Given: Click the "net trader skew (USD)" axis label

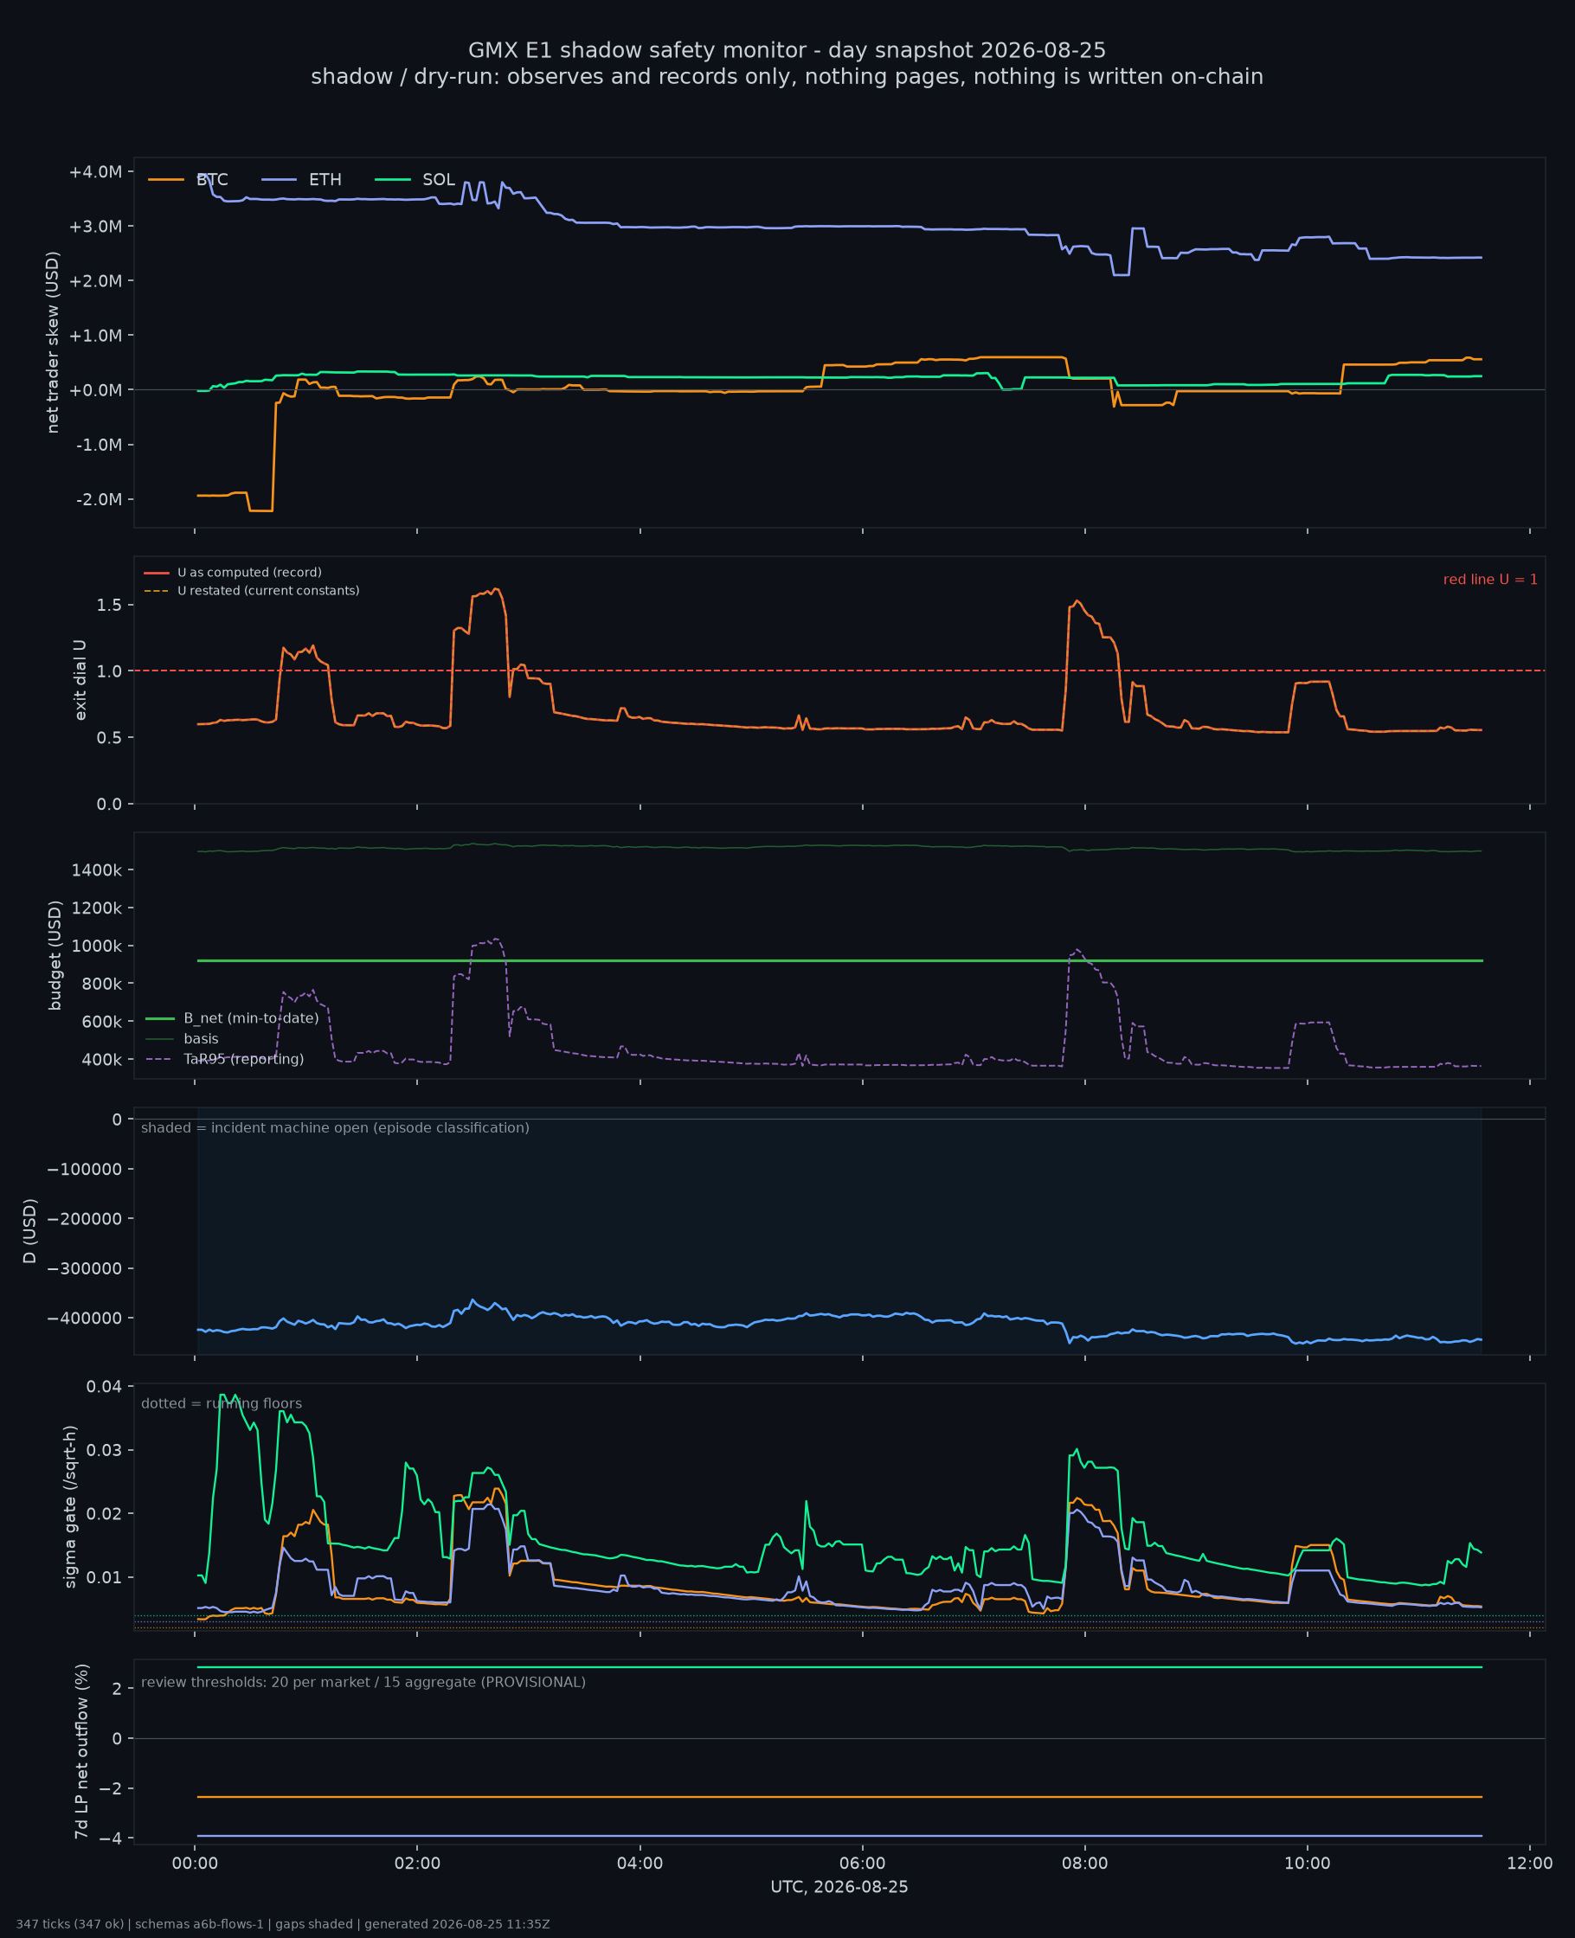Looking at the screenshot, I should pos(53,343).
